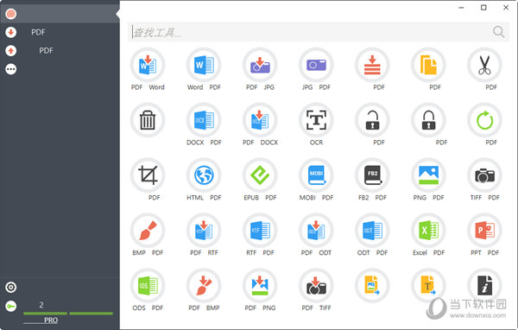Open the ODS to PDF converter
Screen dimensions: 518x330
[148, 286]
